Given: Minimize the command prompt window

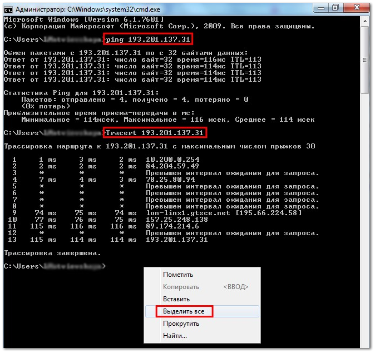Looking at the screenshot, I should point(320,8).
